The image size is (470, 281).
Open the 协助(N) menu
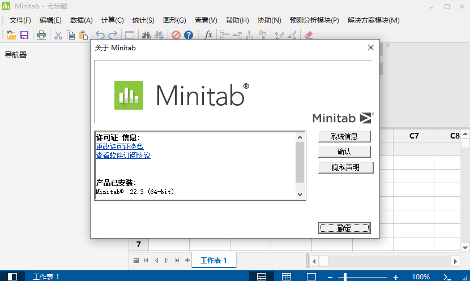(x=269, y=20)
